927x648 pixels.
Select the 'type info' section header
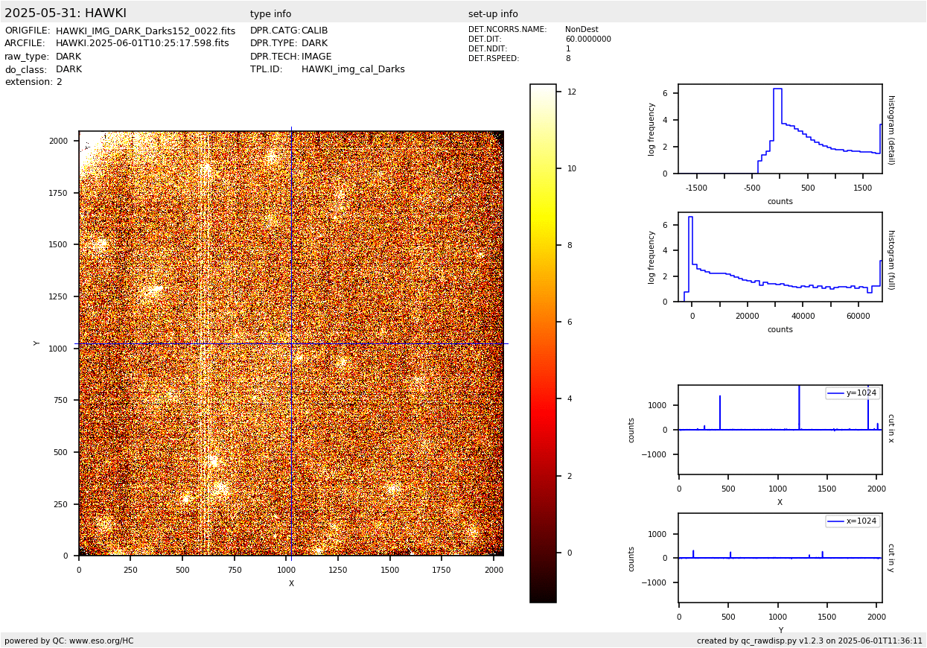[x=270, y=14]
